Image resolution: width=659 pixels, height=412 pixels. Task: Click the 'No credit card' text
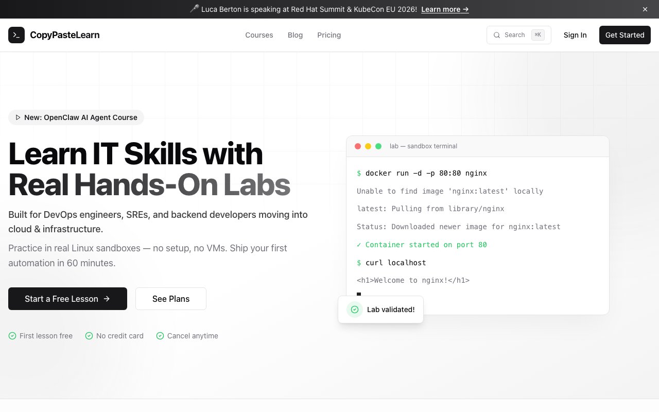[120, 336]
